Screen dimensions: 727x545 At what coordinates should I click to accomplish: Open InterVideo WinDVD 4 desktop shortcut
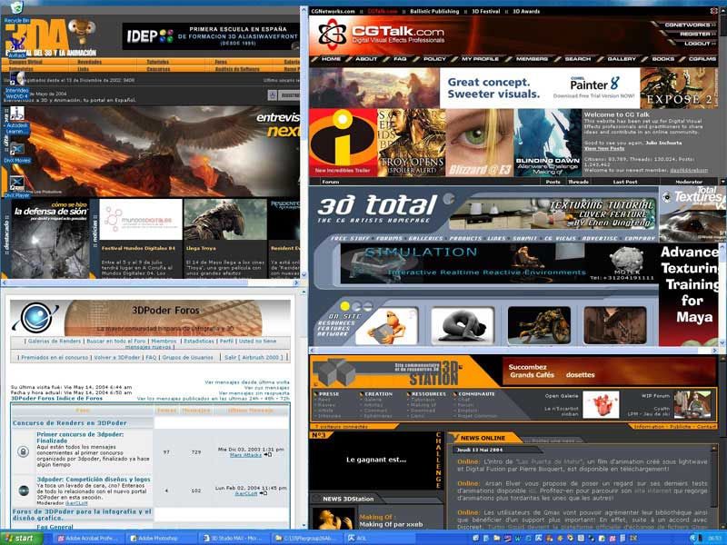coord(16,84)
